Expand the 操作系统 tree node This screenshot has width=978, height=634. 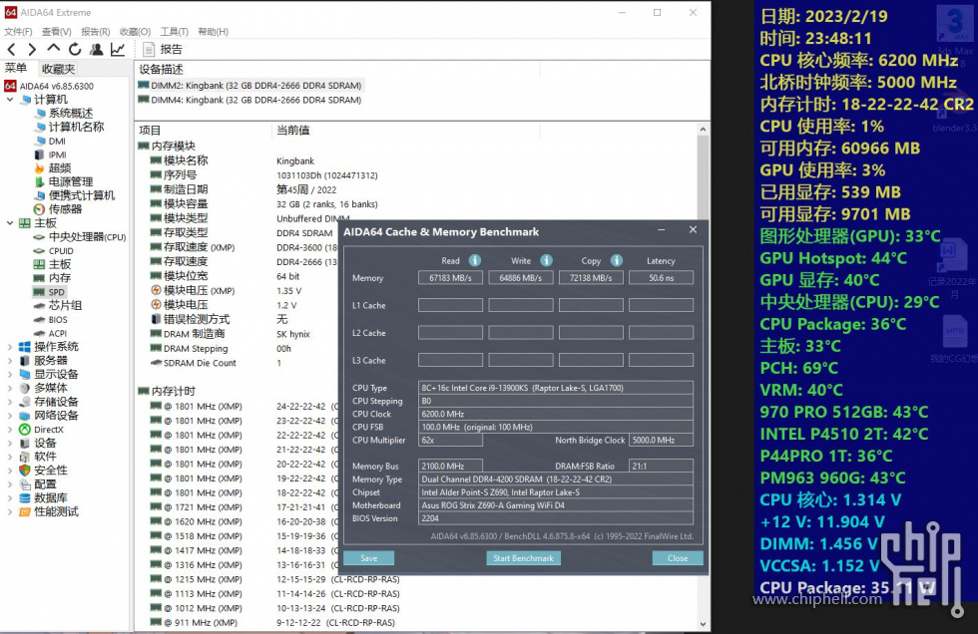10,347
